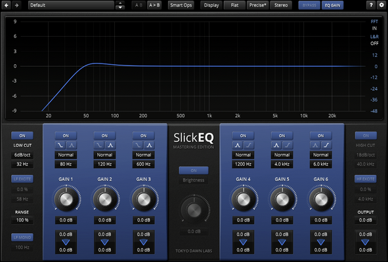Image resolution: width=388 pixels, height=262 pixels.
Task: Choose high shelf shape for band 6
Action: pos(326,145)
